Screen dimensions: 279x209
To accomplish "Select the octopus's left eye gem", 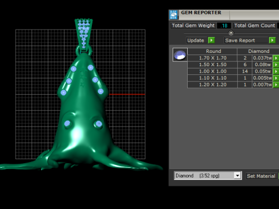I will point(67,123).
